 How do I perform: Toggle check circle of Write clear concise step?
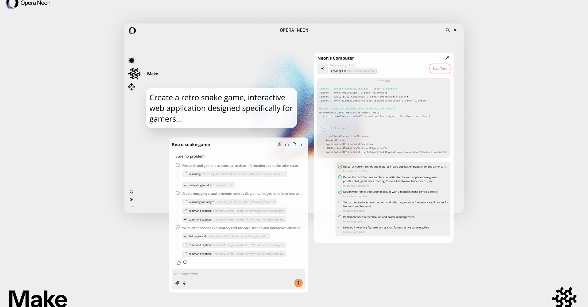pyautogui.click(x=177, y=227)
